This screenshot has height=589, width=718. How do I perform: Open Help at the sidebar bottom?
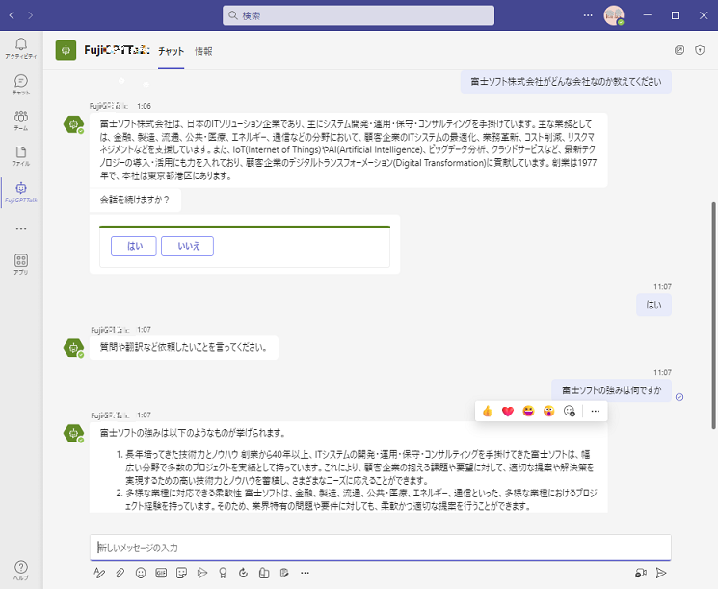tap(21, 571)
